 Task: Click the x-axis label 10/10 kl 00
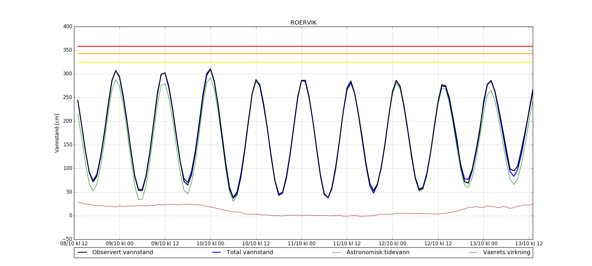[x=210, y=244]
